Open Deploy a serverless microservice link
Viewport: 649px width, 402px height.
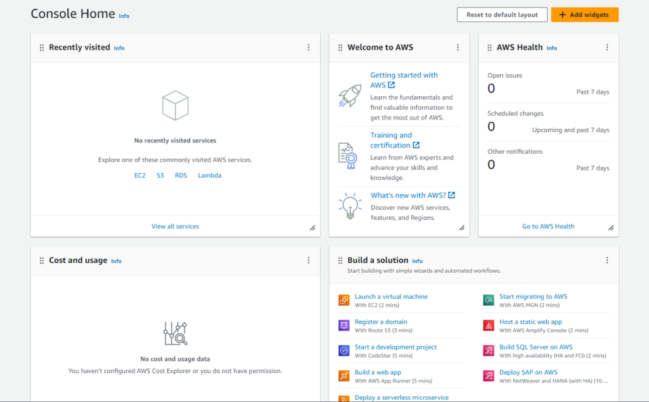tap(401, 398)
